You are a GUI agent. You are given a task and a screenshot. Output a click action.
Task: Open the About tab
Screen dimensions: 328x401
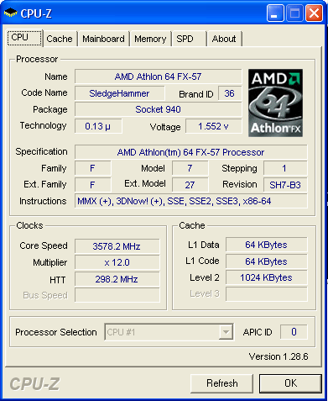coord(224,39)
